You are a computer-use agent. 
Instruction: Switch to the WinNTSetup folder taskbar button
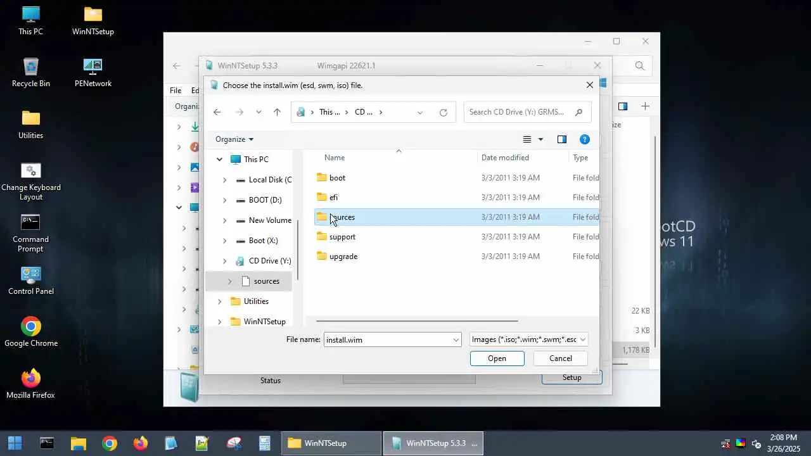point(331,443)
